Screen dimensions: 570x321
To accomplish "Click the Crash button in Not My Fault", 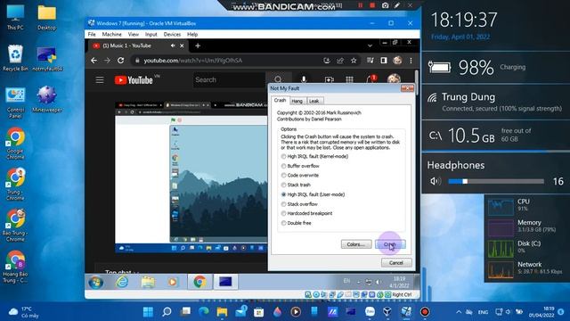I will tap(390, 244).
